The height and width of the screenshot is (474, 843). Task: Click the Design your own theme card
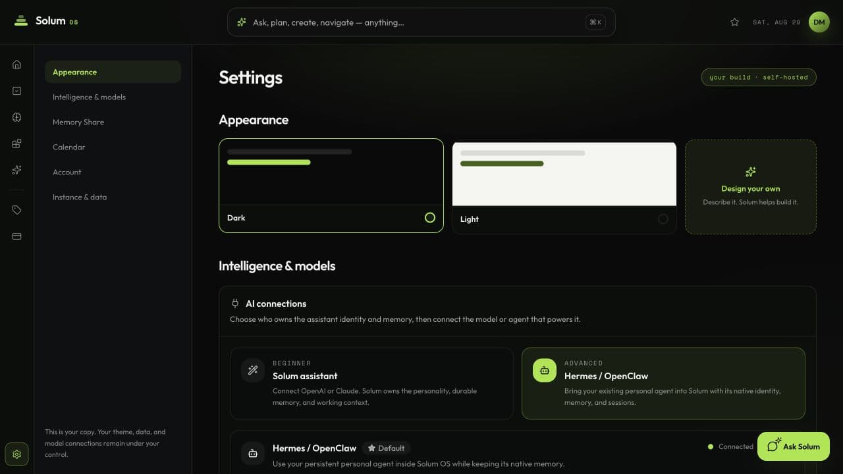pyautogui.click(x=751, y=187)
